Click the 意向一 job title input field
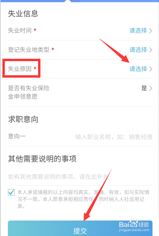This screenshot has width=159, height=236. point(114,137)
